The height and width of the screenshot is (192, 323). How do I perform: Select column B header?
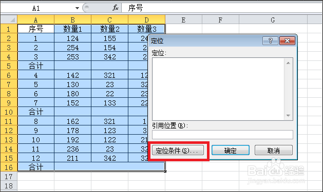pyautogui.click(x=73, y=20)
